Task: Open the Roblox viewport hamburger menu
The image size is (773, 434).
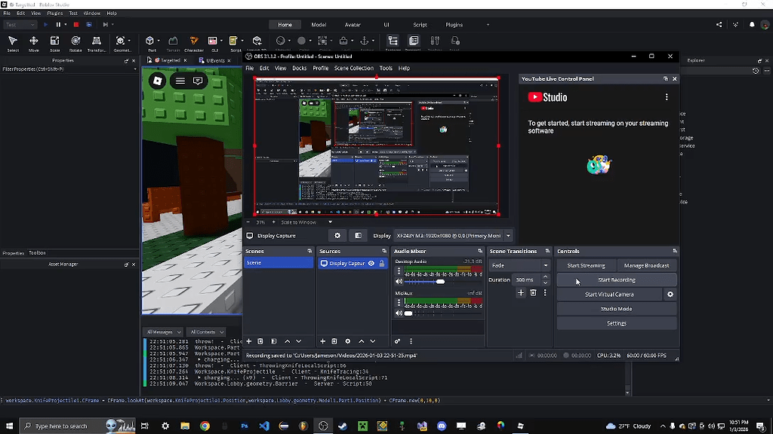Action: pyautogui.click(x=180, y=81)
